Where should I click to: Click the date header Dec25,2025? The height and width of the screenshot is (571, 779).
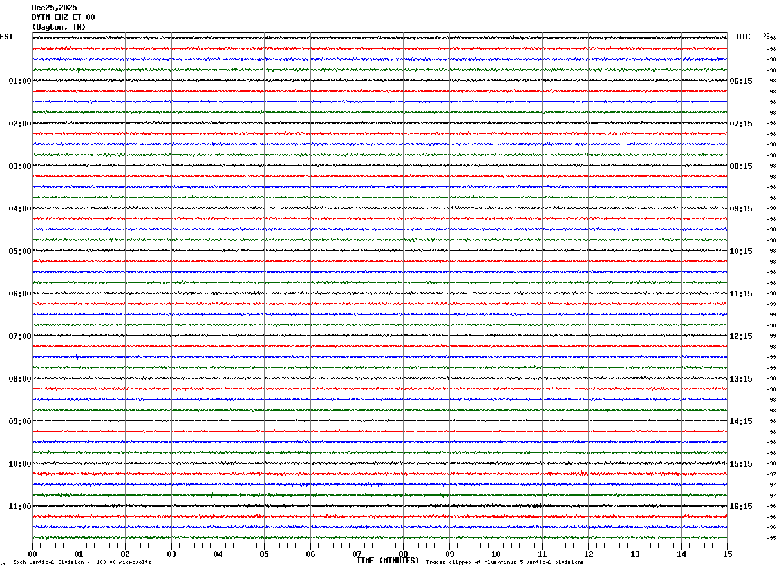pyautogui.click(x=54, y=8)
